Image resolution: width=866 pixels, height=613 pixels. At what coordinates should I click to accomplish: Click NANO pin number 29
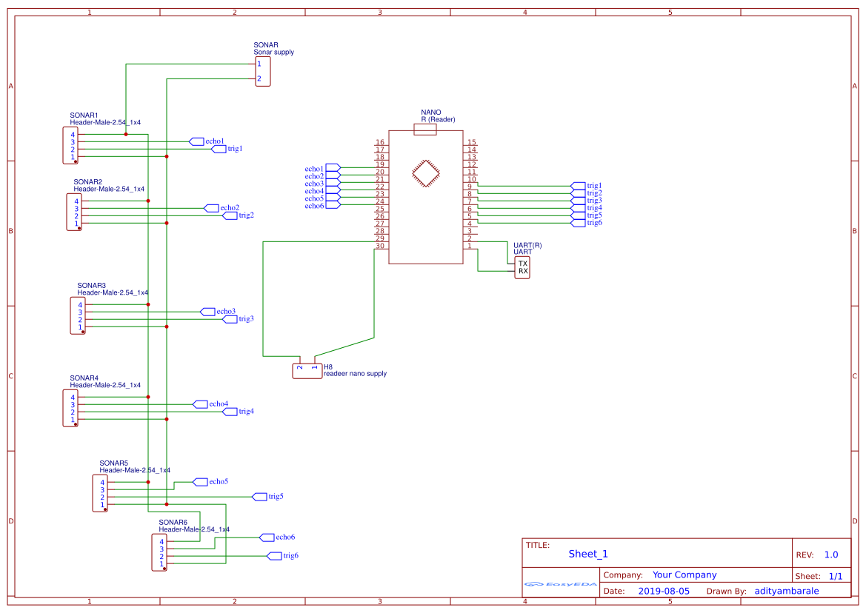tap(380, 238)
